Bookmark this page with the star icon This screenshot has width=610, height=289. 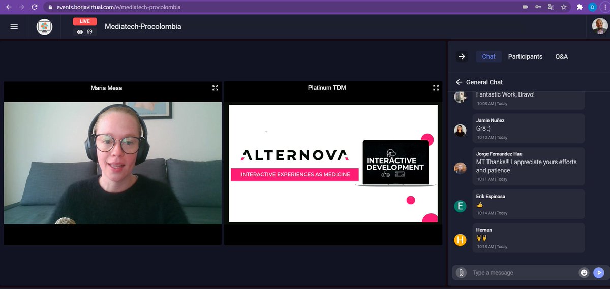564,7
